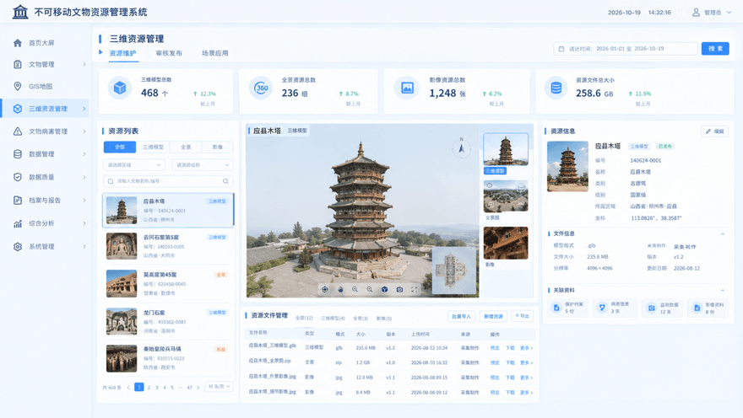Show the 影像(5) files tab

pos(384,319)
